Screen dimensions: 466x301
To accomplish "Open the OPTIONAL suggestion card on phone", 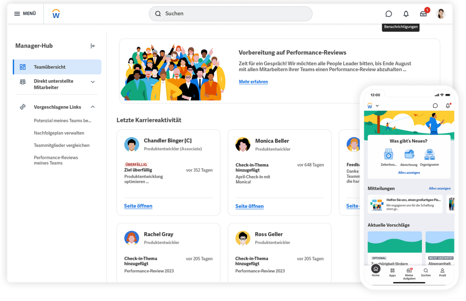I will pos(395,248).
